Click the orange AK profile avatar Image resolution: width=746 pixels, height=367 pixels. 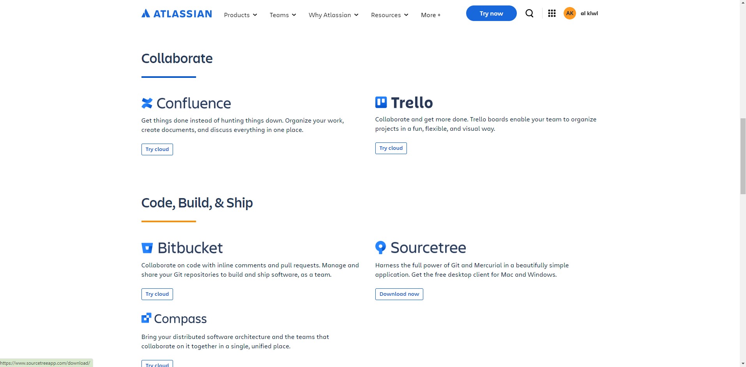tap(569, 13)
